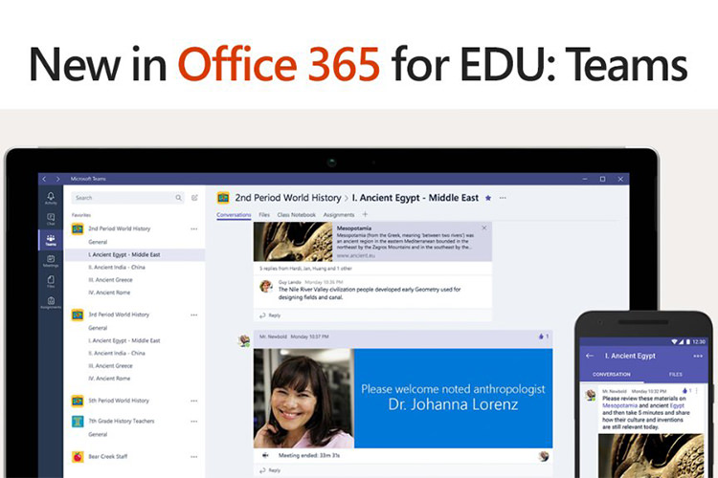Open more options for 3rd Period World History
This screenshot has width=718, height=478.
coord(194,315)
